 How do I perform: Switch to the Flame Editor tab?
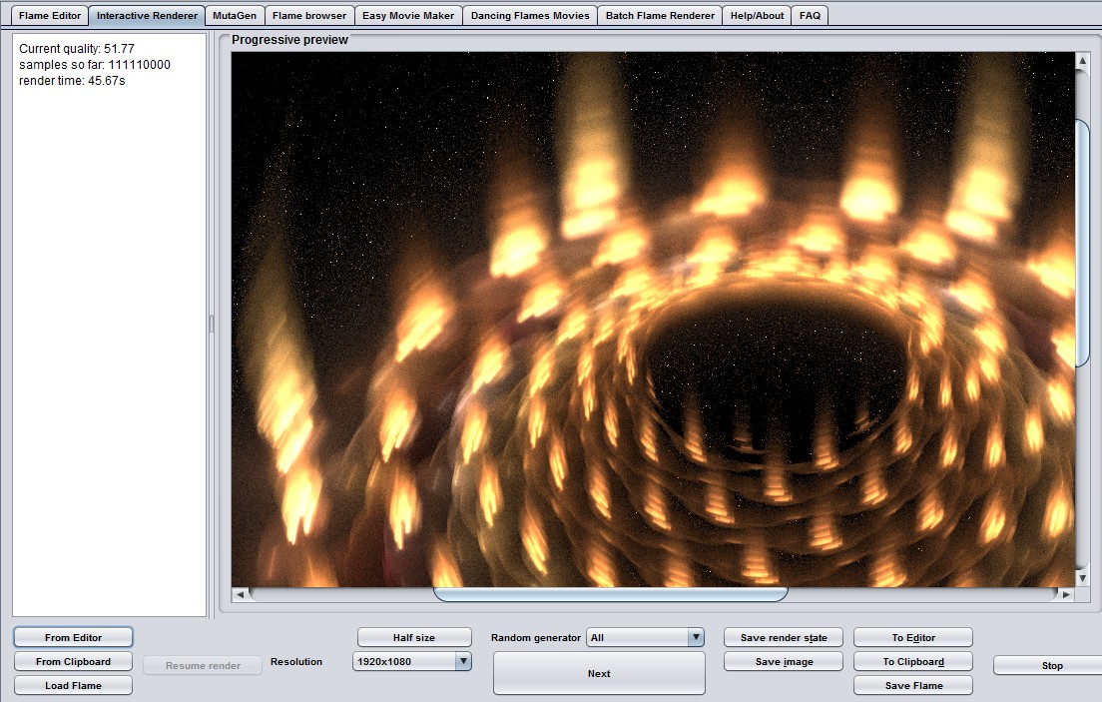coord(50,16)
